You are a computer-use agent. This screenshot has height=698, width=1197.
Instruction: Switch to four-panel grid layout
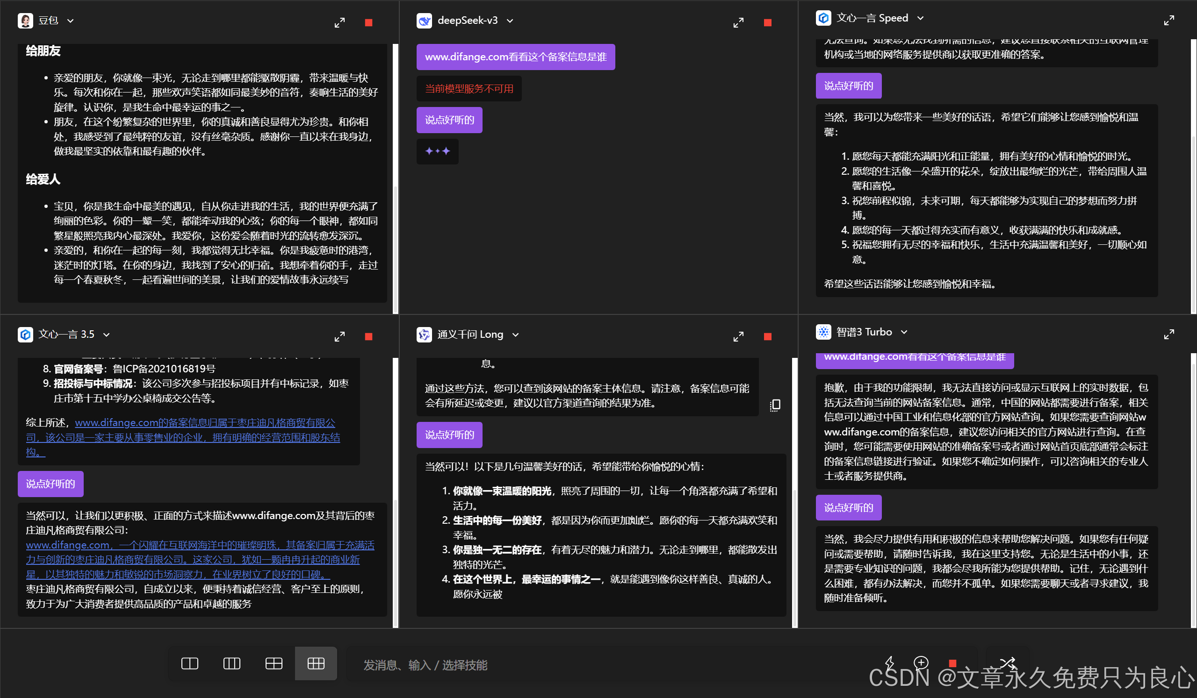coord(274,663)
